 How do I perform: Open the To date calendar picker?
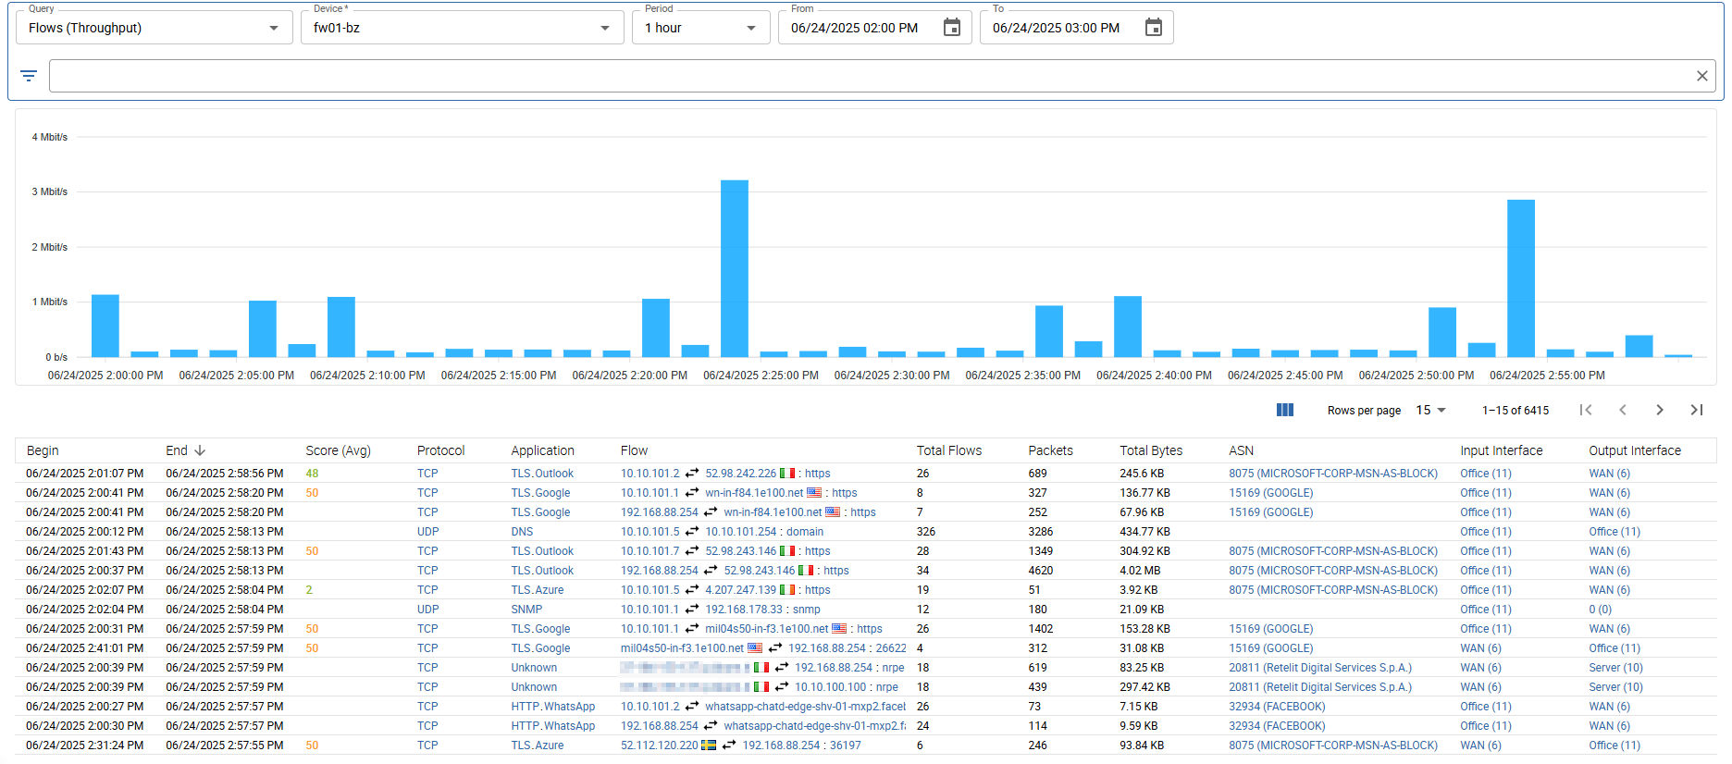(x=1153, y=28)
